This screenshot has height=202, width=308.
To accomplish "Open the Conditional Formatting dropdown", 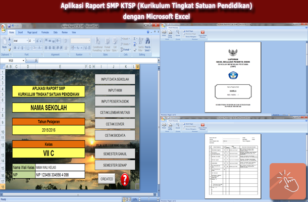I will pyautogui.click(x=97, y=44).
